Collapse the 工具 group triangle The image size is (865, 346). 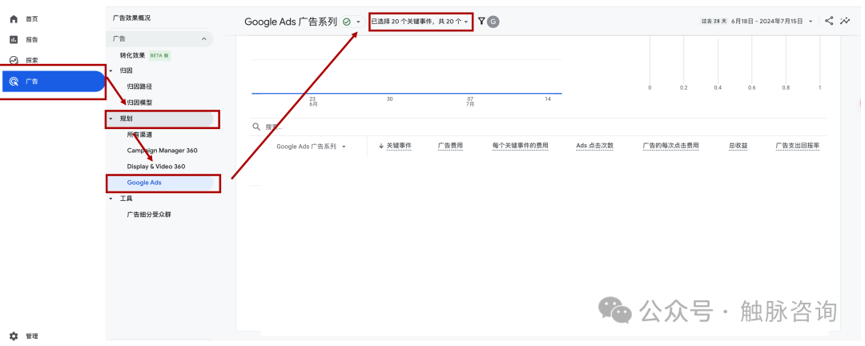(x=111, y=199)
